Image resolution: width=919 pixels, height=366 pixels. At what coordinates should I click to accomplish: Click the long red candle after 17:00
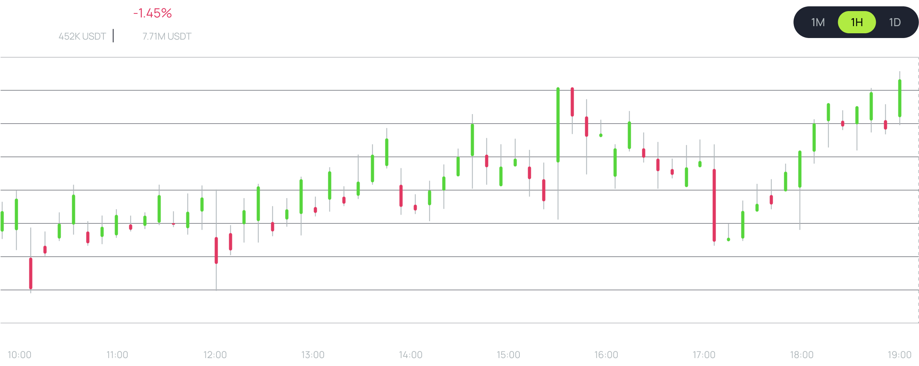714,205
